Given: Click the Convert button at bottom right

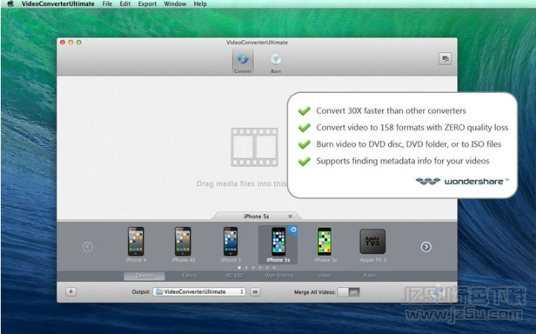Looking at the screenshot, I should 436,292.
